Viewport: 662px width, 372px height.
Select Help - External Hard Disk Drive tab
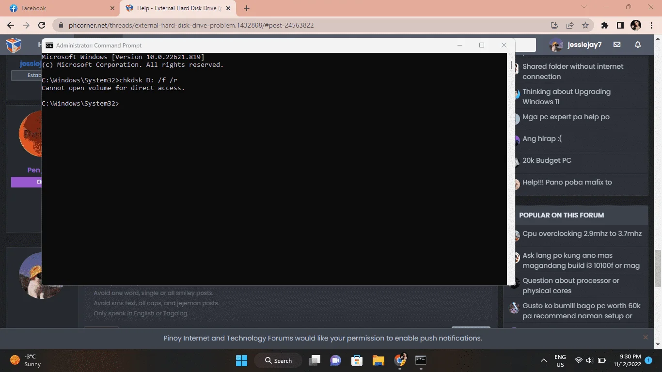[x=177, y=8]
